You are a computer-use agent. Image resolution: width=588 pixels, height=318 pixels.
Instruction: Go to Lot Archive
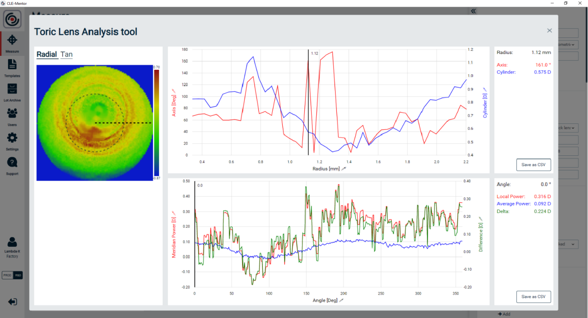click(x=12, y=92)
